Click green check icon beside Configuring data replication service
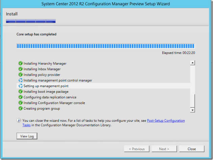Screen dimensions: 213x160 (20, 97)
